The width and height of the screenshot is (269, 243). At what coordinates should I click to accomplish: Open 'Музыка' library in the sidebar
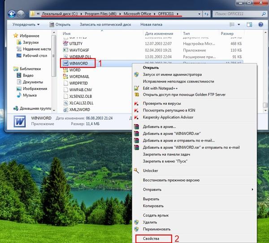[30, 95]
